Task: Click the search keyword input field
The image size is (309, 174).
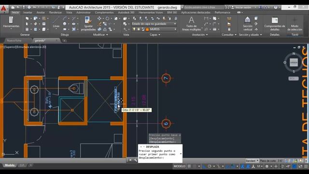Action: coord(204,7)
